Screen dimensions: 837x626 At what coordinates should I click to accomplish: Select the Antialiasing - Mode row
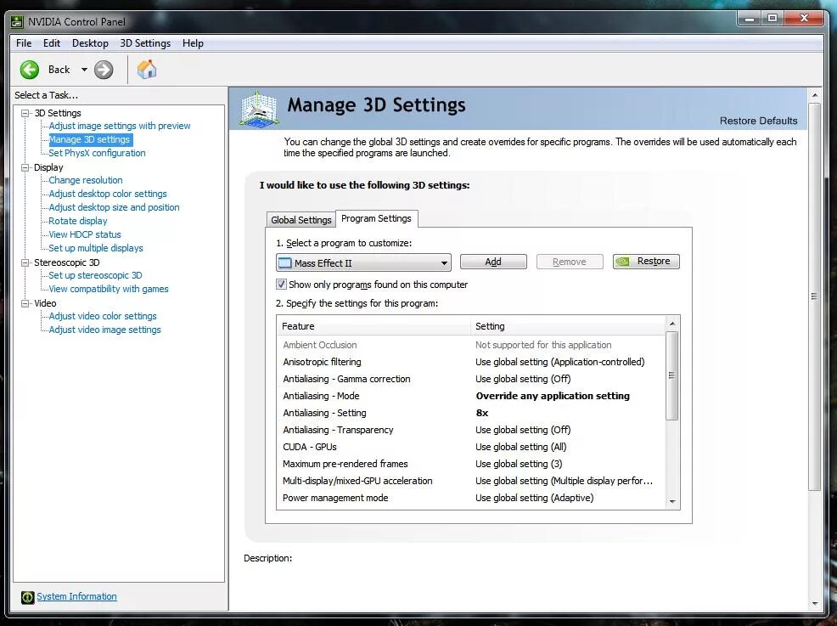[x=471, y=396]
